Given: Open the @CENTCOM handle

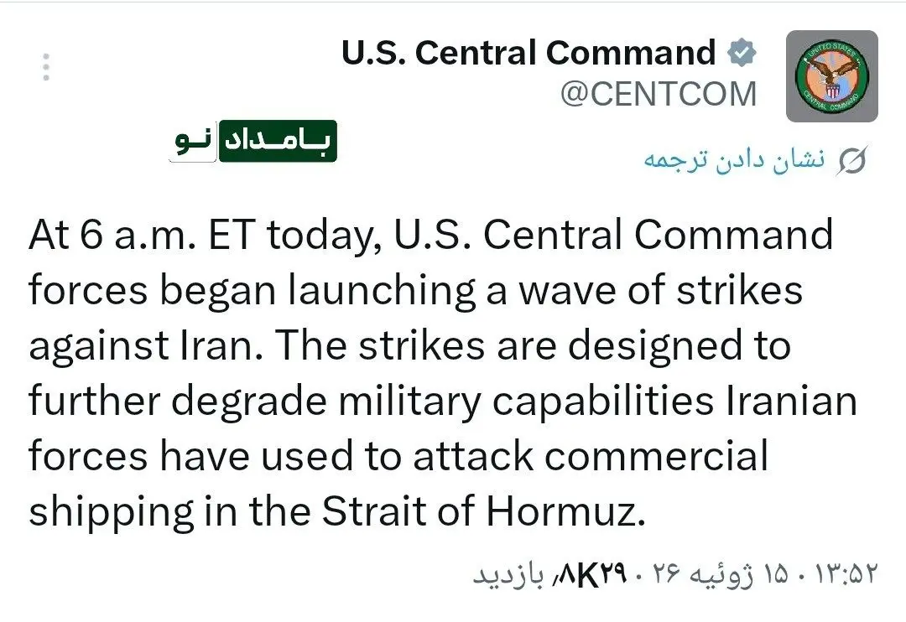Looking at the screenshot, I should coord(659,94).
